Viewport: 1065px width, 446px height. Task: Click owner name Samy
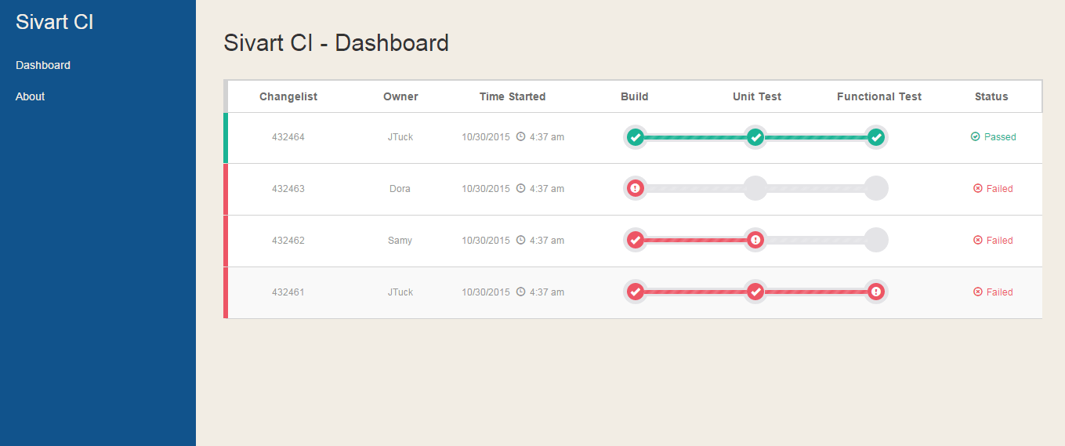click(400, 241)
